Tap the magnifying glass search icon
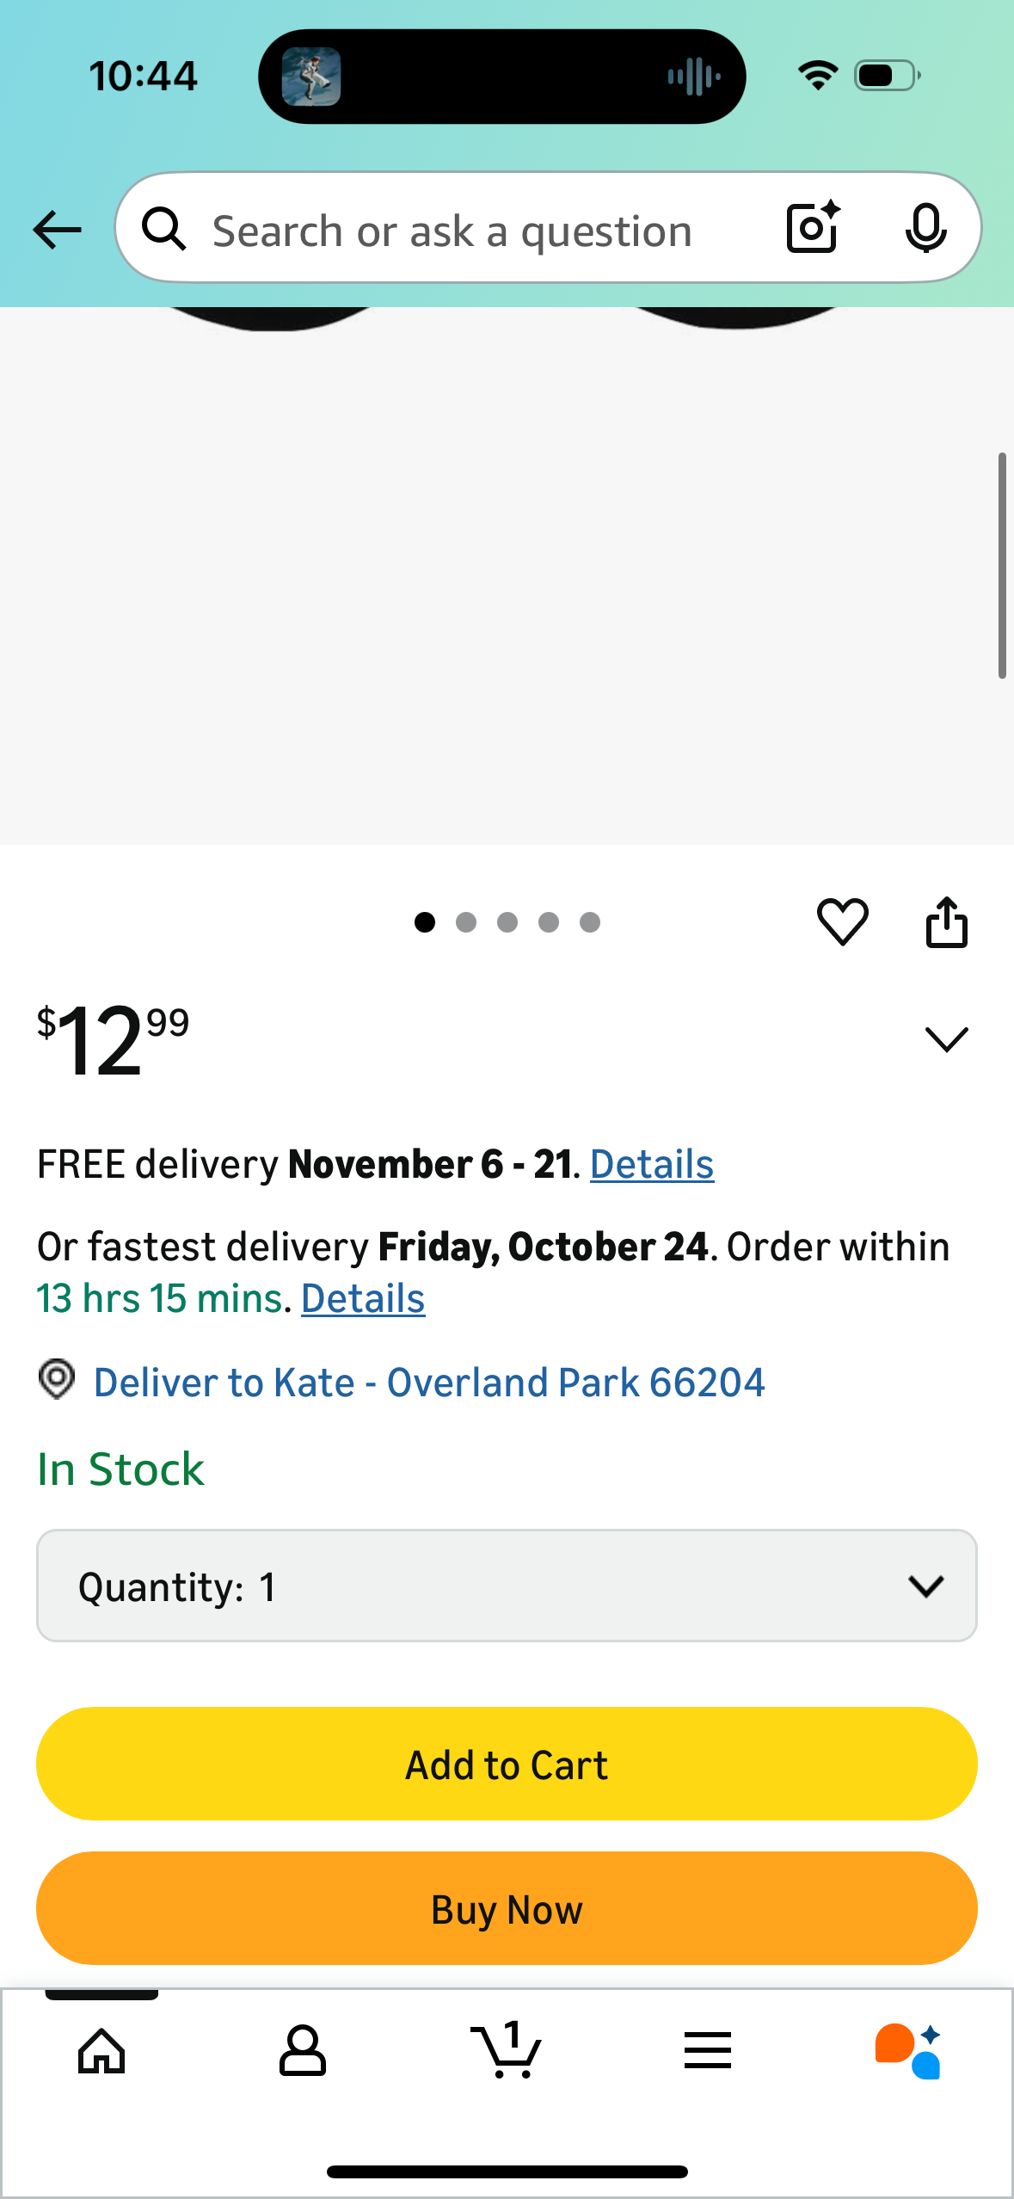1014x2199 pixels. pos(164,230)
